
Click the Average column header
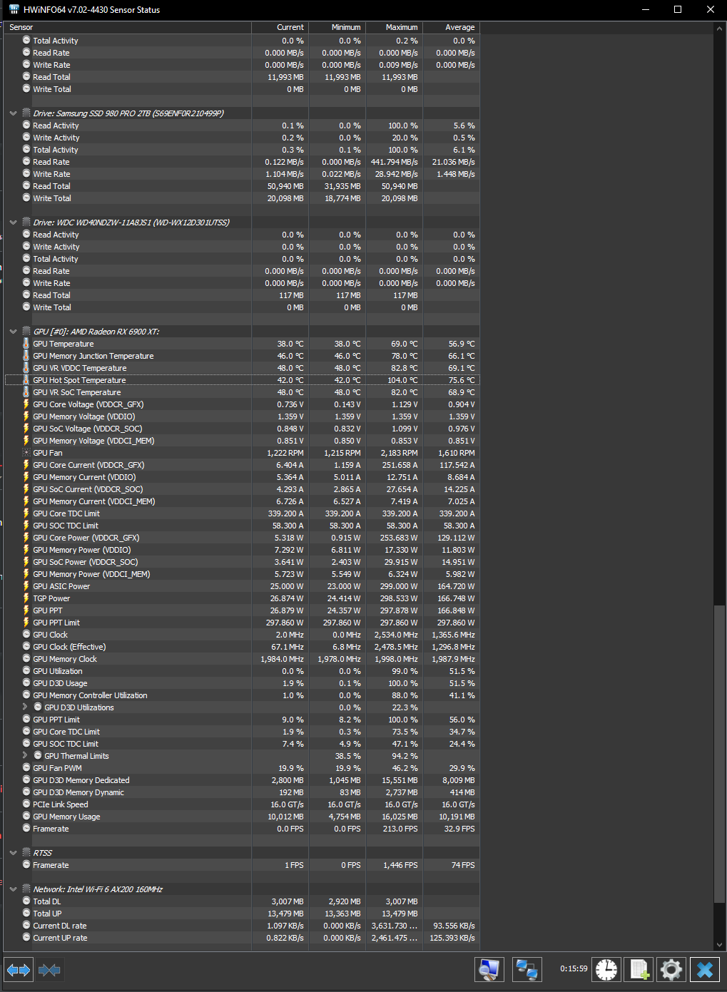(x=451, y=27)
